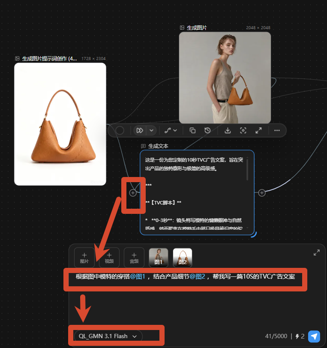Open the history clock icon
This screenshot has width=327, height=348.
pos(207,130)
